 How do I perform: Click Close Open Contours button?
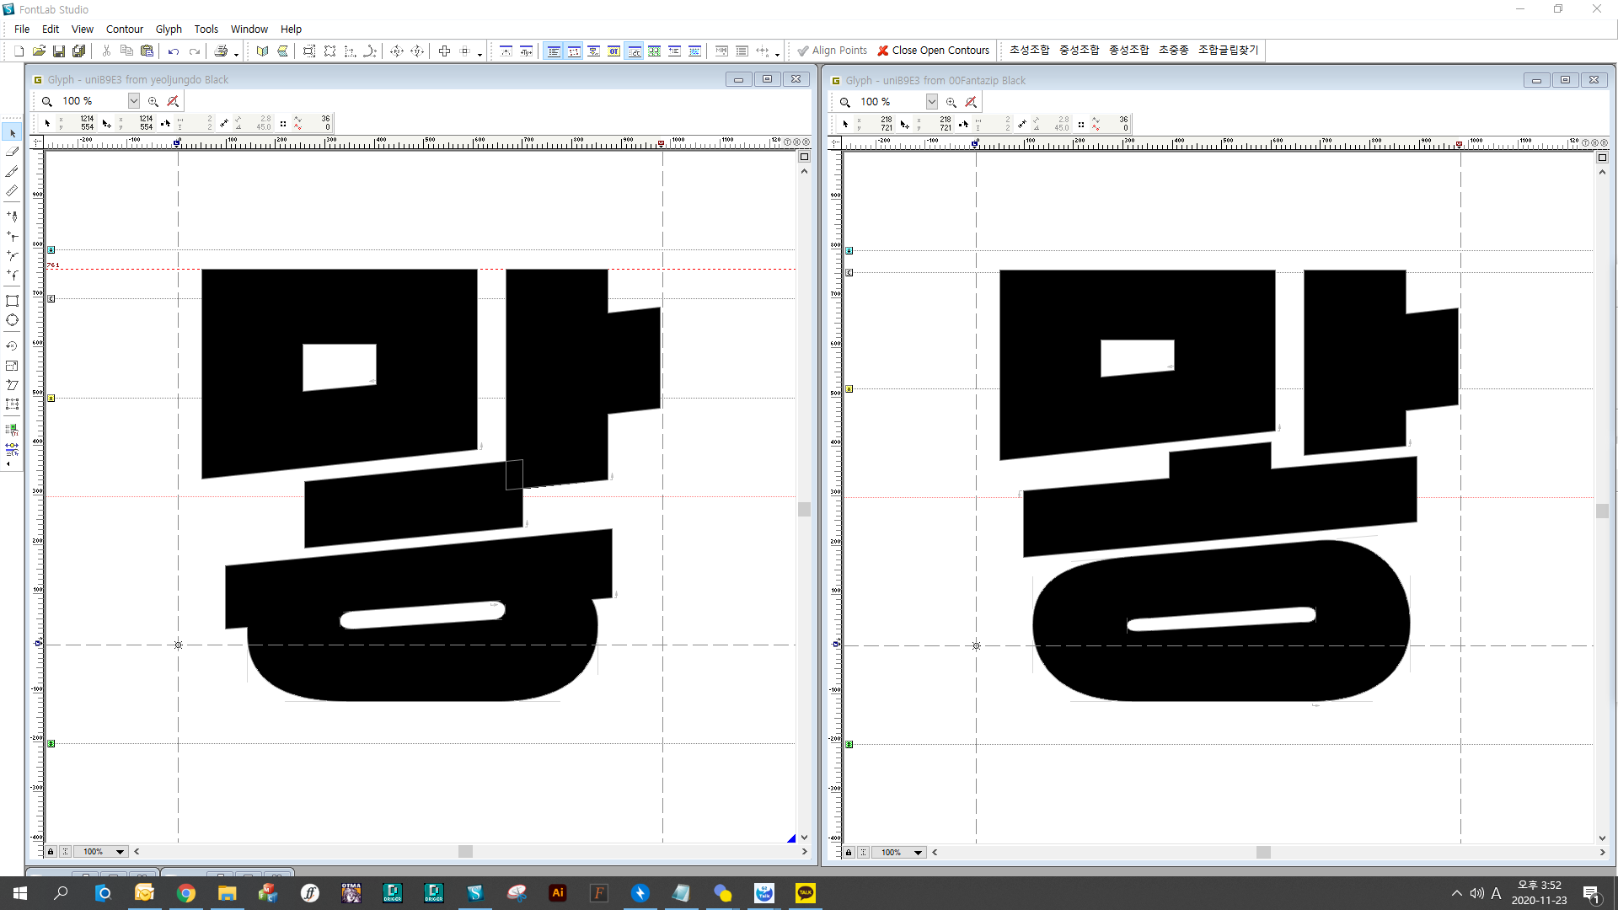pos(933,51)
